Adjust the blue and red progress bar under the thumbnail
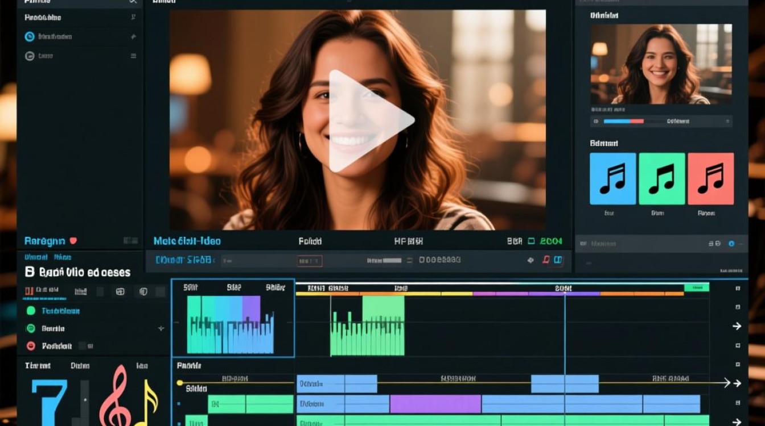Screen dimensions: 765x426 click(623, 121)
